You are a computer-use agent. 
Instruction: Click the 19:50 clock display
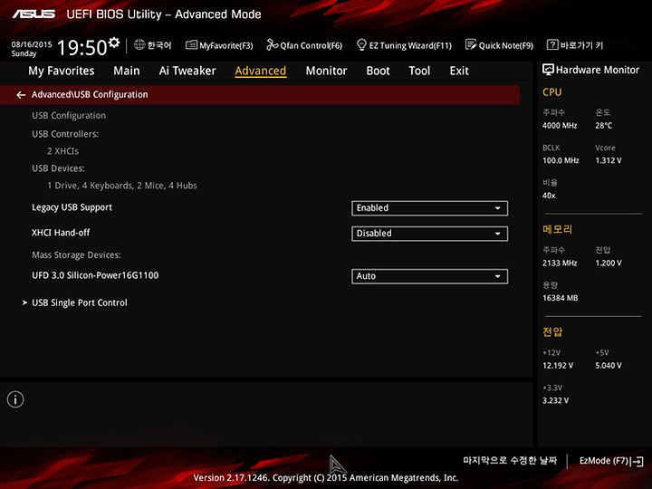(x=82, y=47)
